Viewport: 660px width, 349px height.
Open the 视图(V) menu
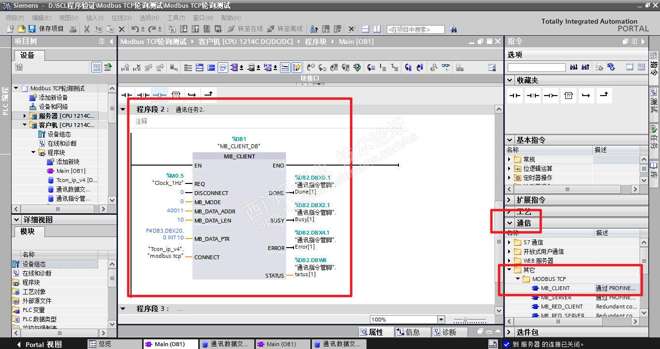68,18
